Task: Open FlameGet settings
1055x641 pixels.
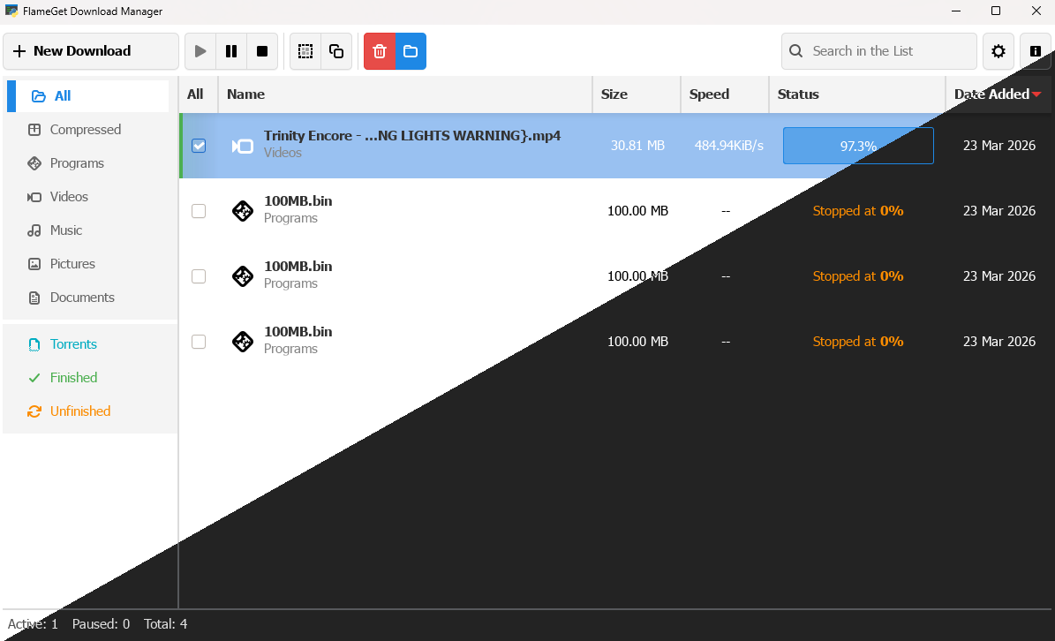Action: [998, 51]
